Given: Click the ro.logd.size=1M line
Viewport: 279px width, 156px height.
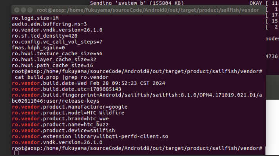Looking at the screenshot, I should click(x=35, y=18).
